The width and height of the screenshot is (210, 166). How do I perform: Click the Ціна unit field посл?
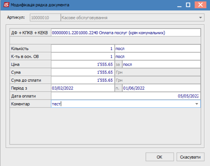[x=161, y=64]
